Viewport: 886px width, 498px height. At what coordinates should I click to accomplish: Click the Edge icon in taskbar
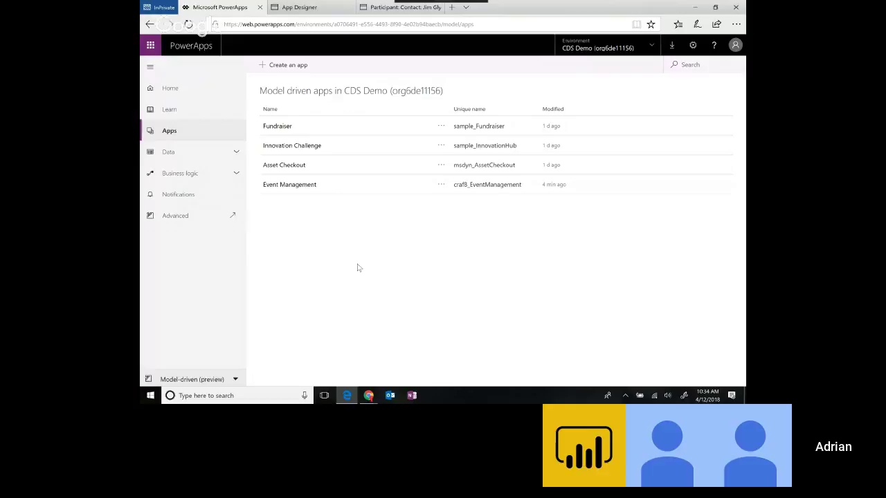[x=347, y=396]
